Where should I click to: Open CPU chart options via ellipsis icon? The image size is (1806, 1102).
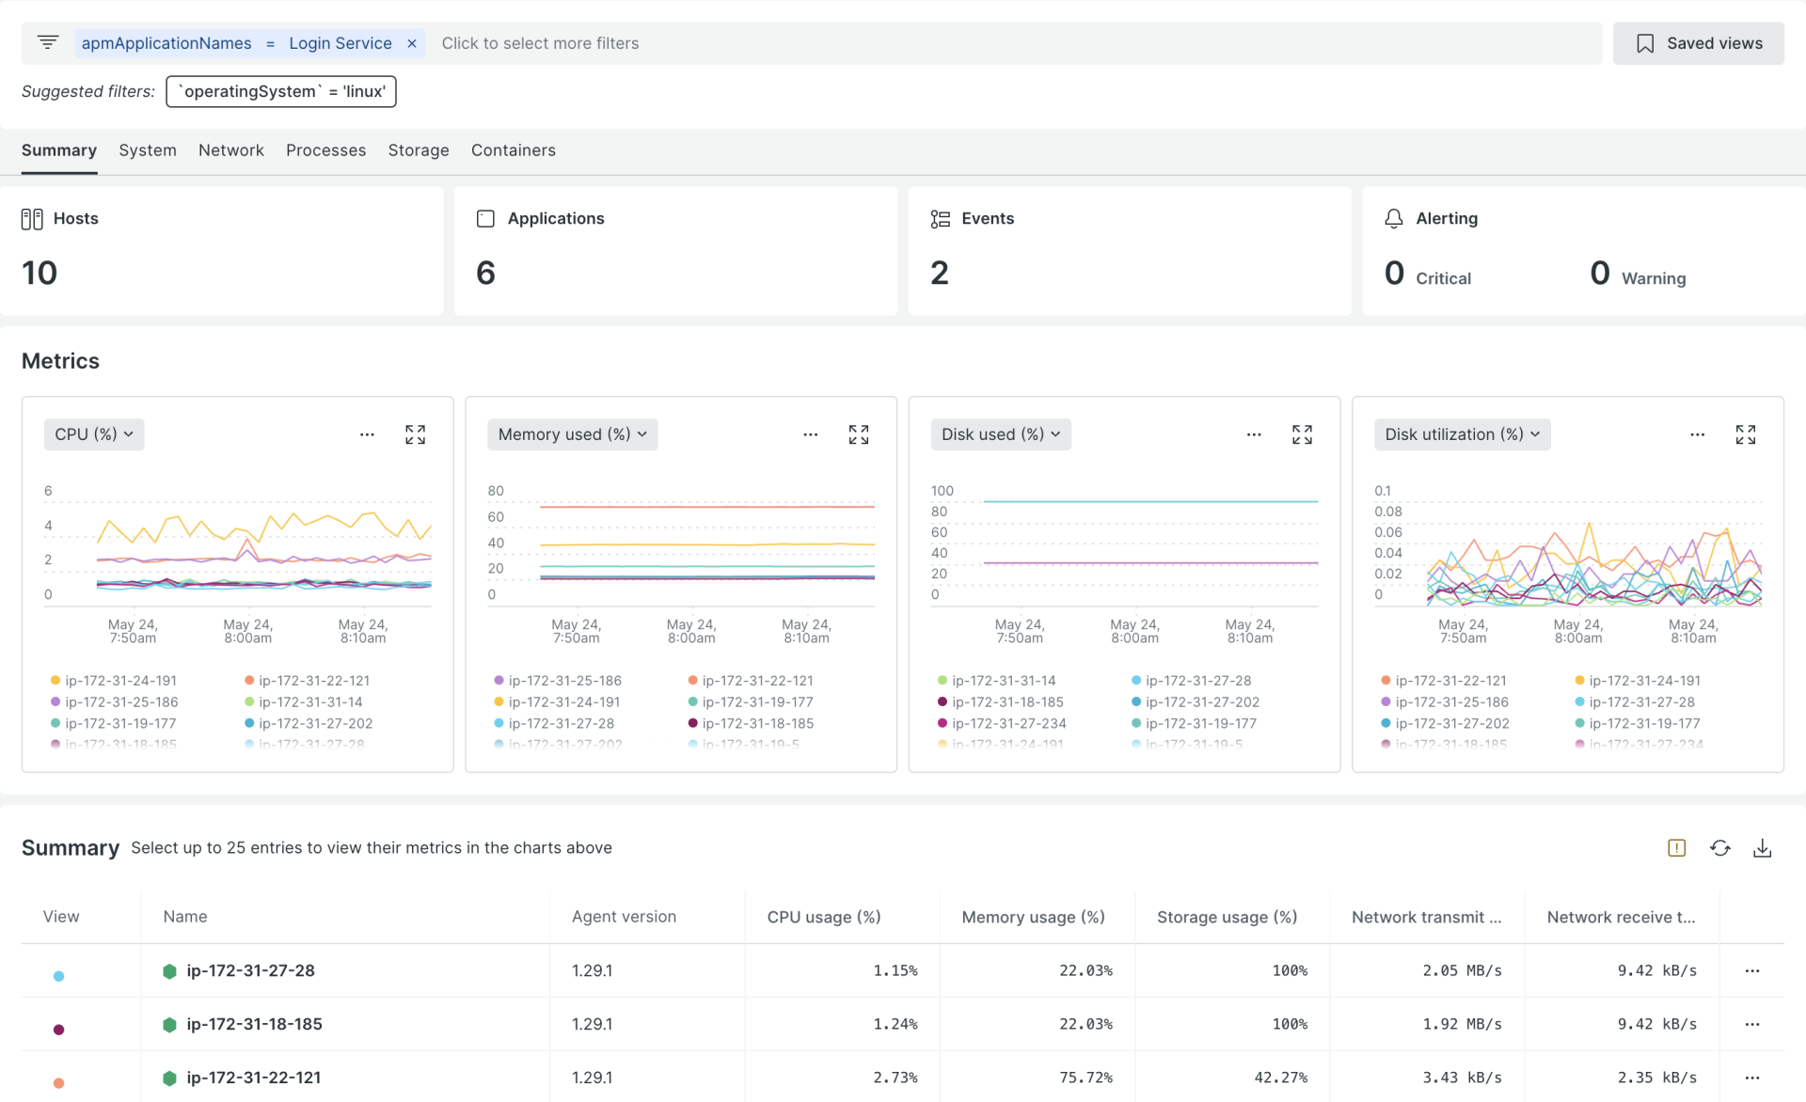[x=367, y=434]
